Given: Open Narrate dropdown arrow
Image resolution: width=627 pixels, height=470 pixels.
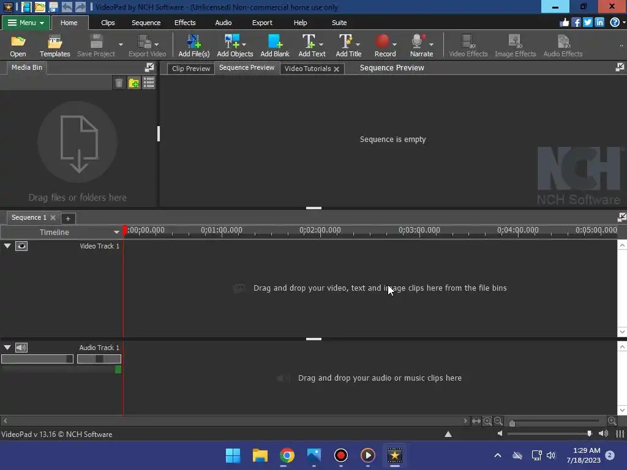Looking at the screenshot, I should (431, 44).
